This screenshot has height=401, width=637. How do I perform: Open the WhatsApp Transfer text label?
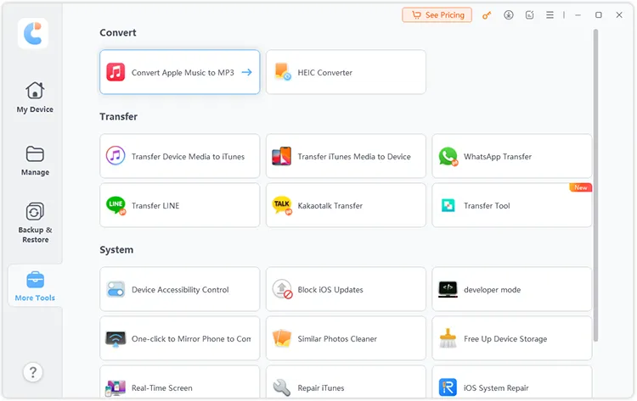click(x=497, y=157)
